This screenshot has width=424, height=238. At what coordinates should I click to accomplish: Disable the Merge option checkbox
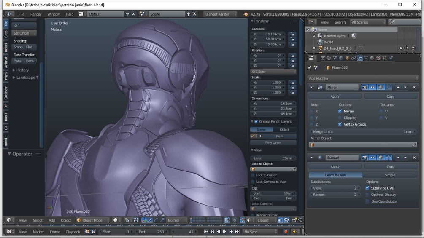(x=340, y=111)
